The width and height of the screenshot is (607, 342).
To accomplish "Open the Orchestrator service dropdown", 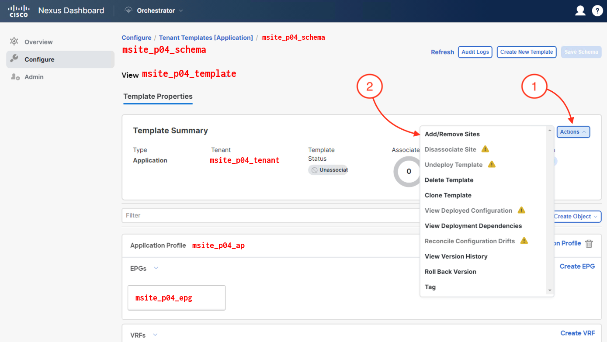I will [153, 10].
